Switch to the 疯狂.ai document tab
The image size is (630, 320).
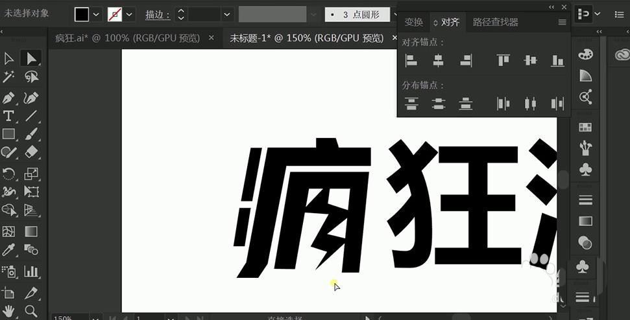(x=127, y=38)
